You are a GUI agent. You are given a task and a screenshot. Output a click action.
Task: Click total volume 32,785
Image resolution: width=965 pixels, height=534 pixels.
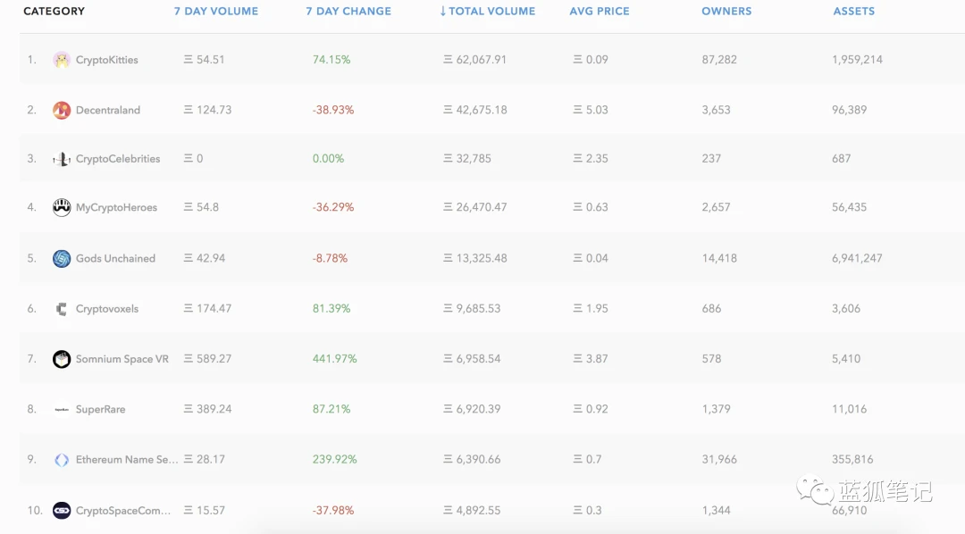point(467,159)
